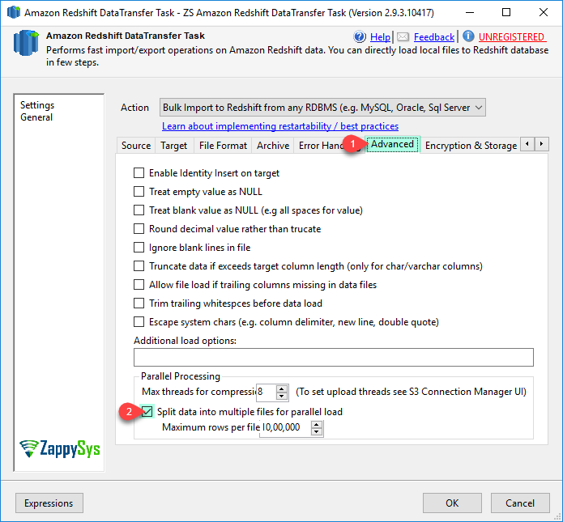Click the Feedback envelope icon
Image resolution: width=563 pixels, height=522 pixels.
click(x=403, y=36)
